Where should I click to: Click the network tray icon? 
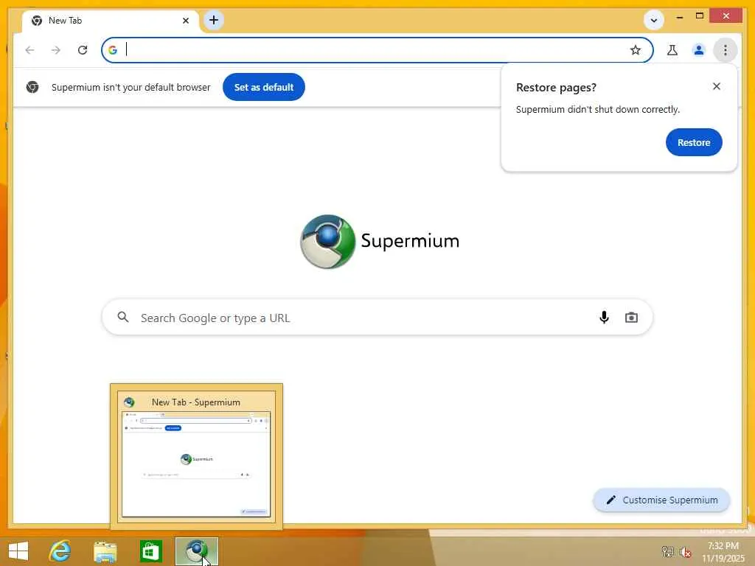pyautogui.click(x=667, y=551)
